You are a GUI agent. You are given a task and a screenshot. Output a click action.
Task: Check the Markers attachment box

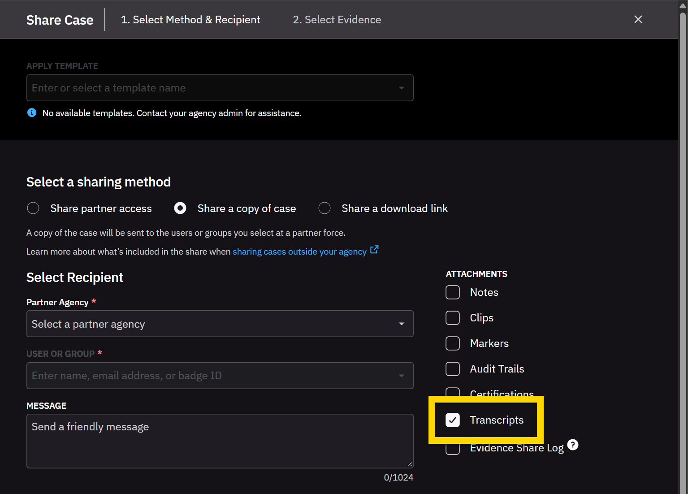(x=453, y=343)
